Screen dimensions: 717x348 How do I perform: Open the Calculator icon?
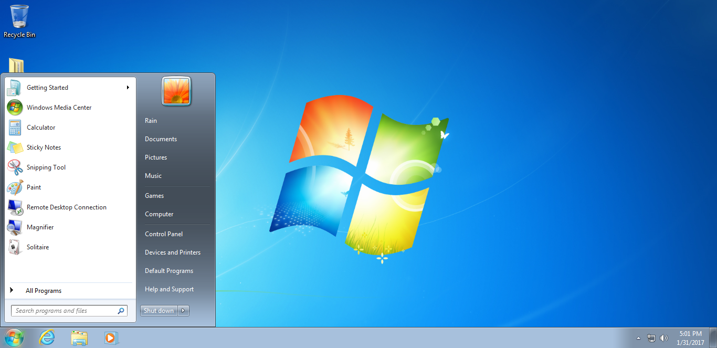coord(15,128)
